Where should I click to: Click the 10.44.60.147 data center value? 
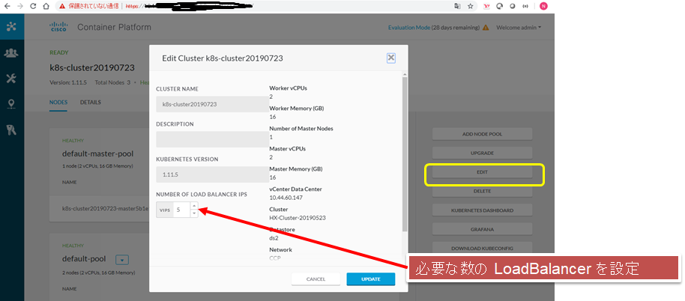(x=286, y=198)
